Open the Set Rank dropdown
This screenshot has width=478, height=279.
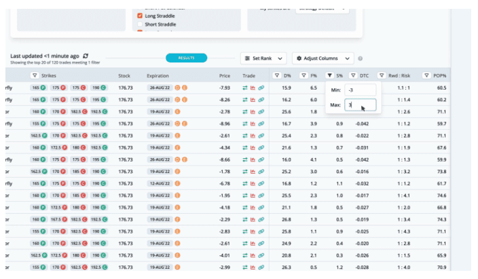[x=263, y=58]
